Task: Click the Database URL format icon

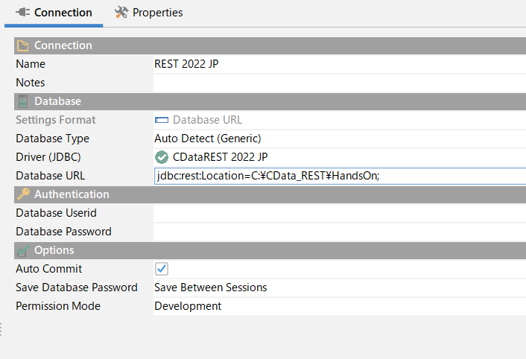Action: [162, 120]
